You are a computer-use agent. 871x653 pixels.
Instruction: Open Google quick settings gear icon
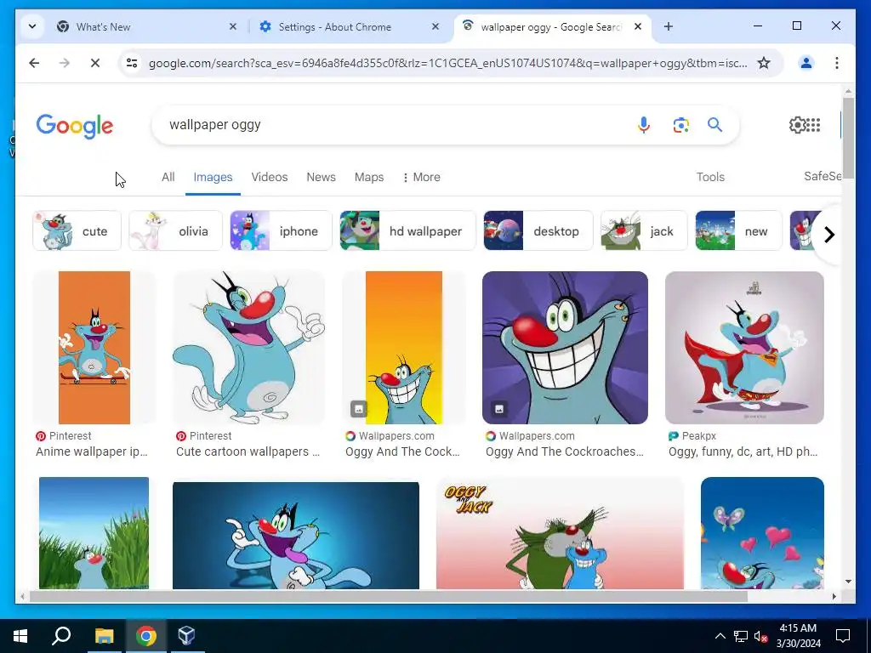click(797, 125)
